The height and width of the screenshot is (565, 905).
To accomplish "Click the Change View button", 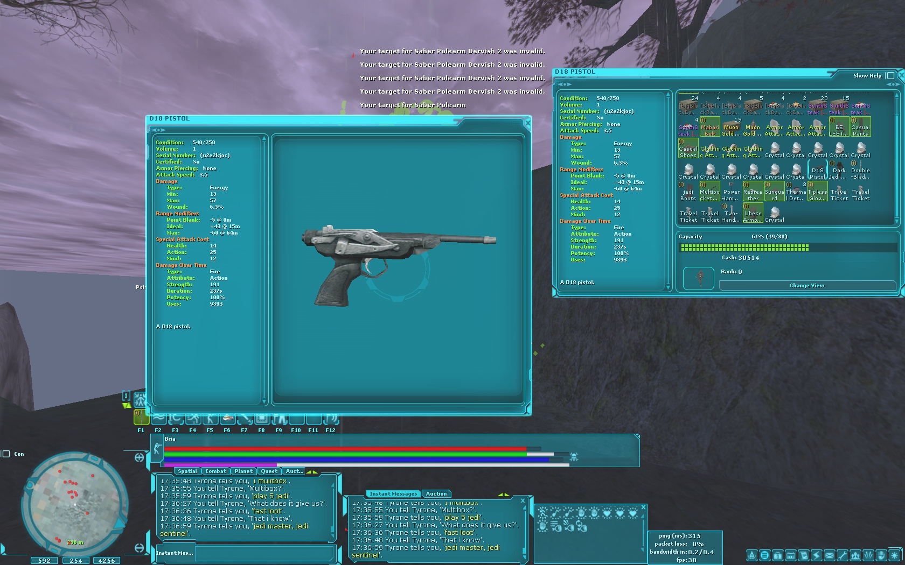I will (x=807, y=286).
